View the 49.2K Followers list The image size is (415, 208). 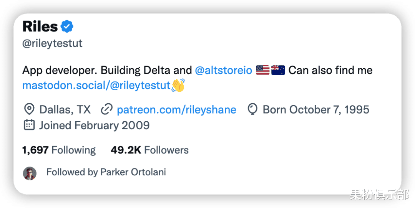click(x=149, y=150)
